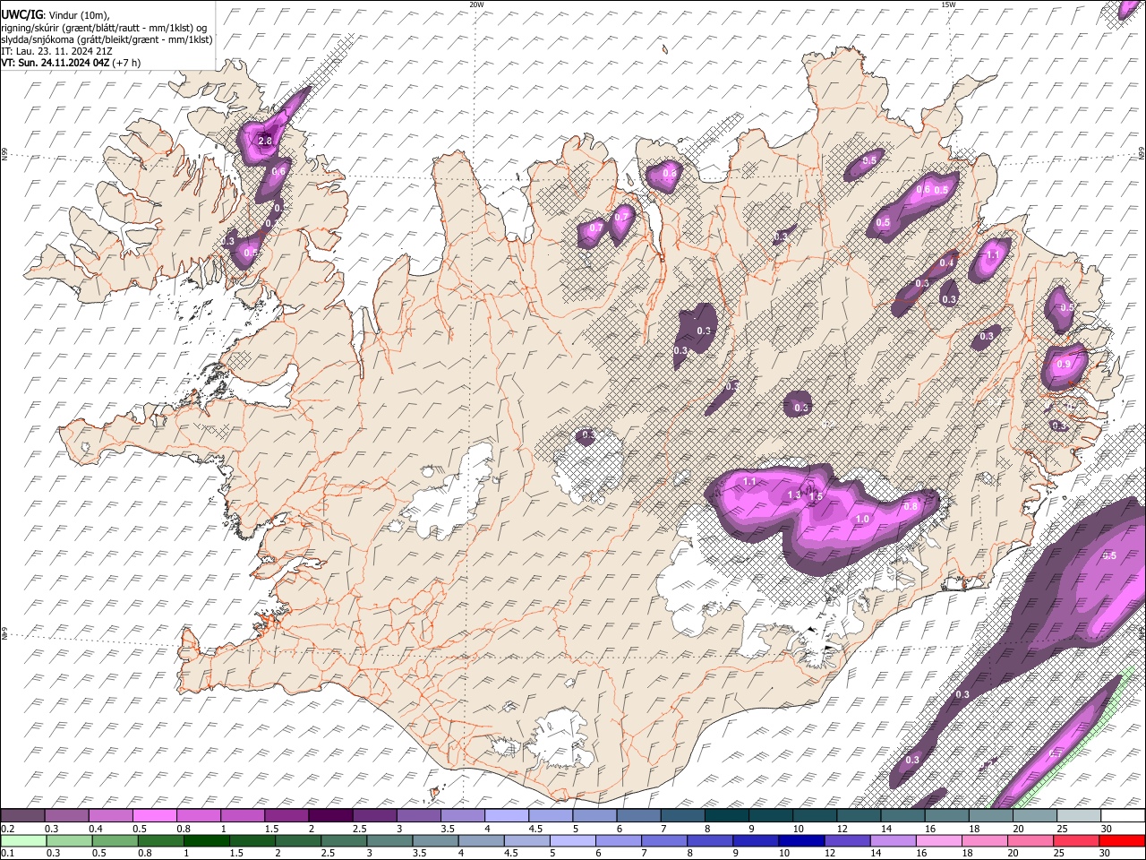Click the 'rigning/skúrir' legend description line
Image resolution: width=1146 pixels, height=860 pixels.
[104, 27]
